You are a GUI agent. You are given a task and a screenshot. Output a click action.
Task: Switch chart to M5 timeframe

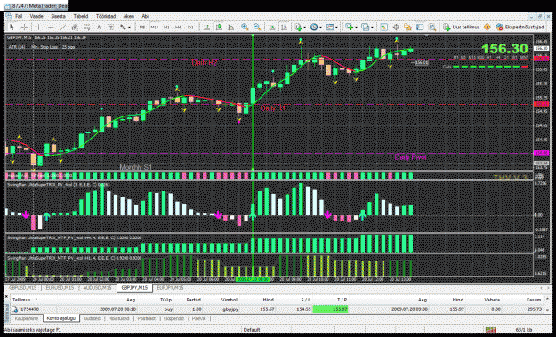tap(142, 27)
